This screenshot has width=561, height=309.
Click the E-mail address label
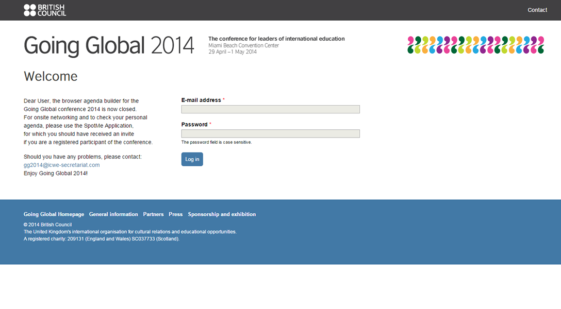point(201,100)
